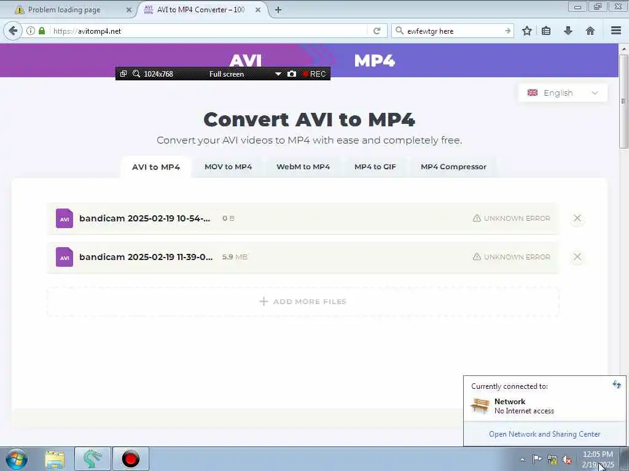This screenshot has height=471, width=629.
Task: Bookmark this page with the star icon
Action: point(527,31)
